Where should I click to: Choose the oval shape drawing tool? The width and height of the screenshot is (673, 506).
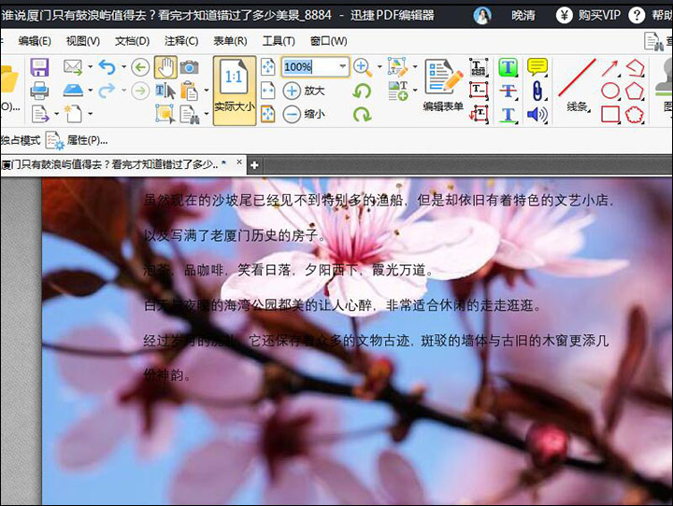pos(610,91)
